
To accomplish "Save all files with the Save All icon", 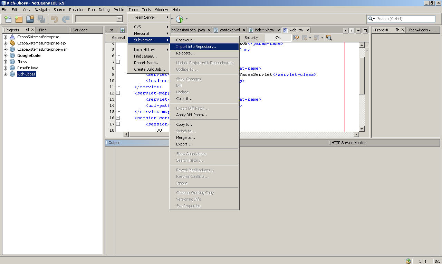I will 41,19.
